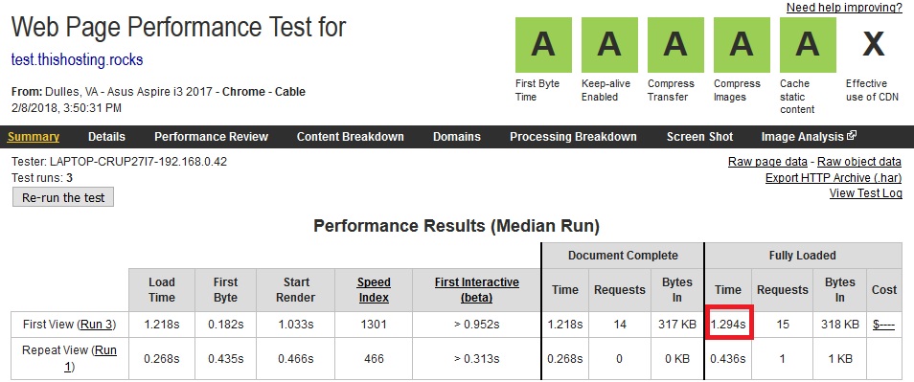Click the Cache static content grade box
The width and height of the screenshot is (914, 382).
(x=808, y=45)
